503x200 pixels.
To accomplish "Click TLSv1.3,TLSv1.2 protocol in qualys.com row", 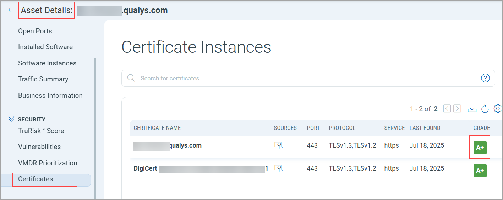I will pos(352,145).
